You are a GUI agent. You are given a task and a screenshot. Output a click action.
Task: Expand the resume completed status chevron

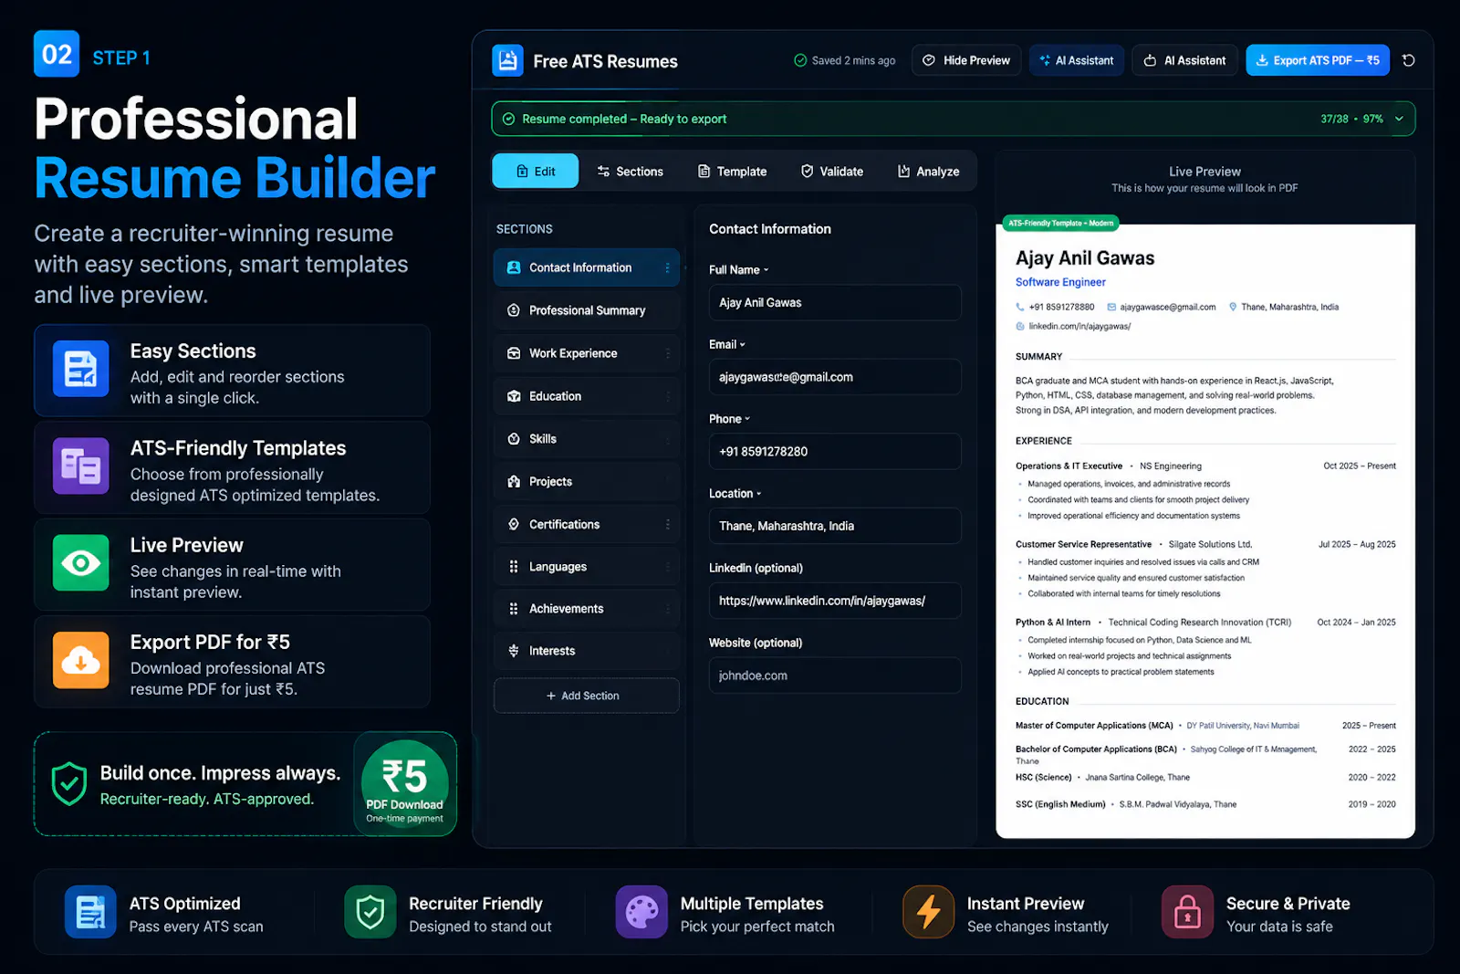(x=1399, y=119)
